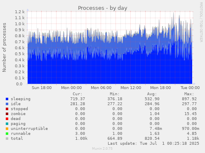Click the 'Min:' column header

tap(115, 94)
